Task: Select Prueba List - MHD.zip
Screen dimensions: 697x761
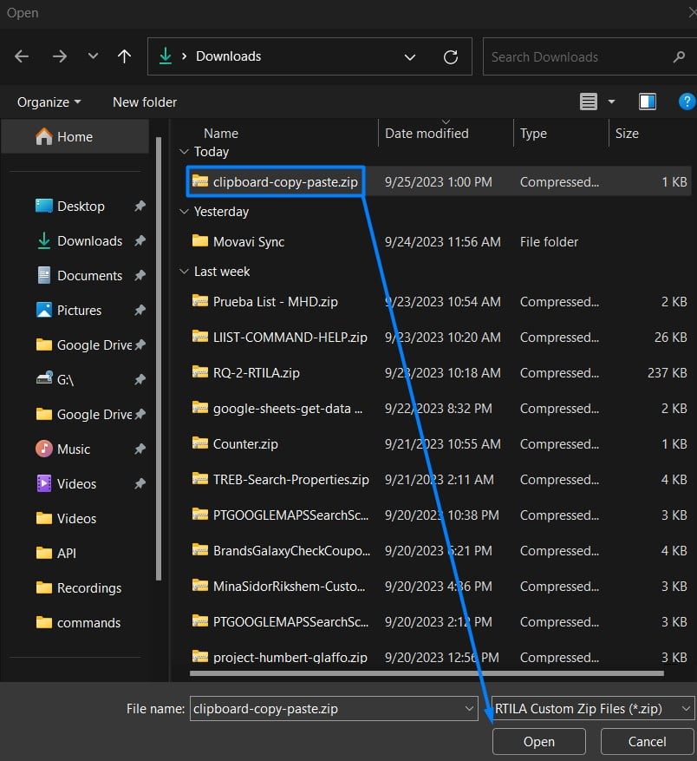Action: (275, 302)
